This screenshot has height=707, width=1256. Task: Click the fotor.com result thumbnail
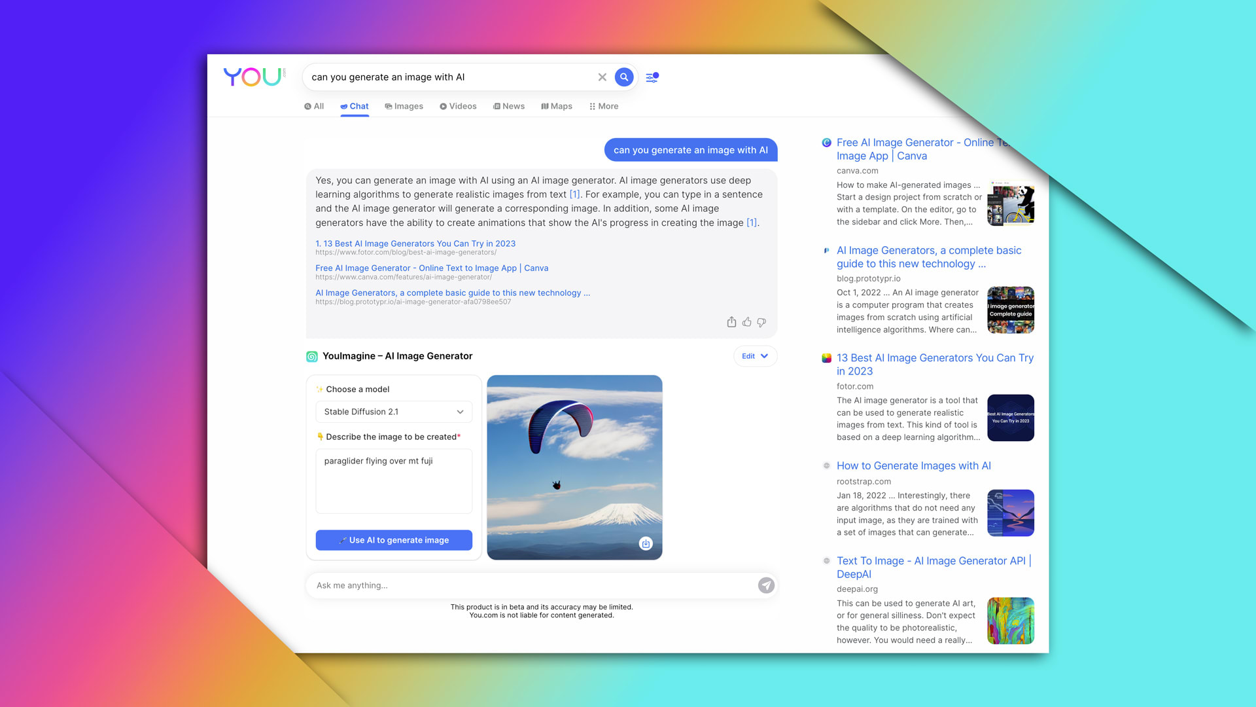point(1010,418)
